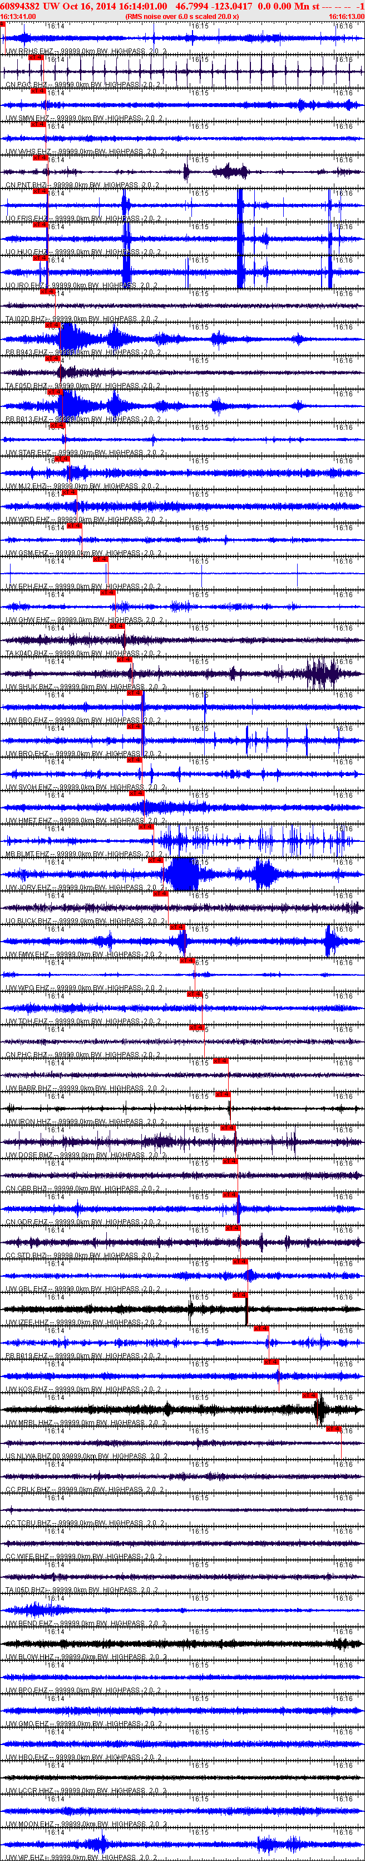365x1861 pixels.
Task: Select the UW.WRD.EHZ station label
Action: coord(29,520)
